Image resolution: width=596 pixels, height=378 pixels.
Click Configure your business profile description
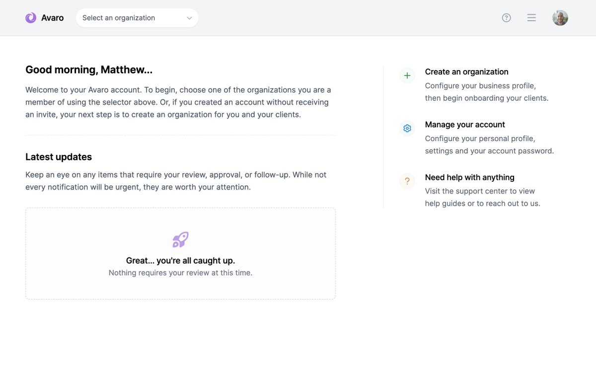pyautogui.click(x=487, y=92)
